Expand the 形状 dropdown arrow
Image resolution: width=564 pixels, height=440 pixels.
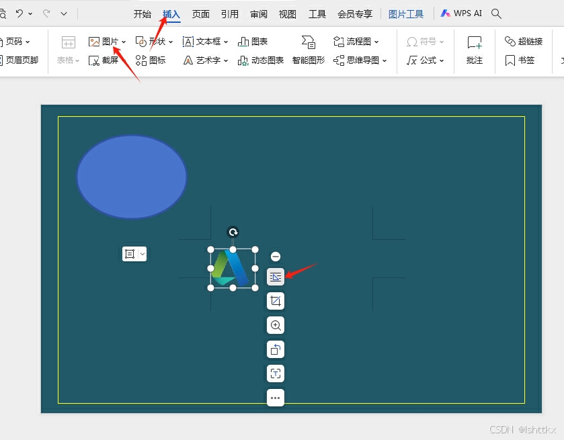point(171,42)
